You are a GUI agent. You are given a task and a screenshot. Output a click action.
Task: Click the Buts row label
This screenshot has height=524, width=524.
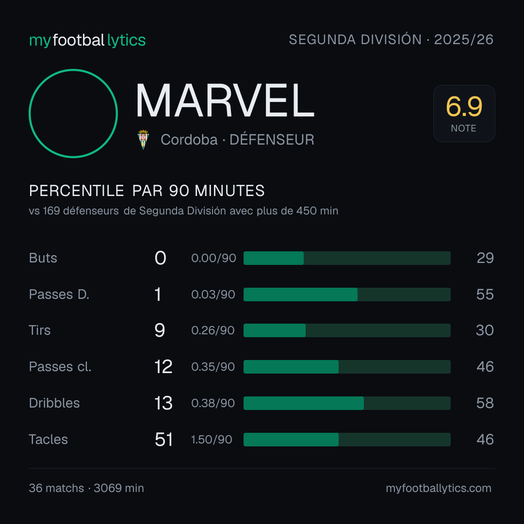pos(43,258)
